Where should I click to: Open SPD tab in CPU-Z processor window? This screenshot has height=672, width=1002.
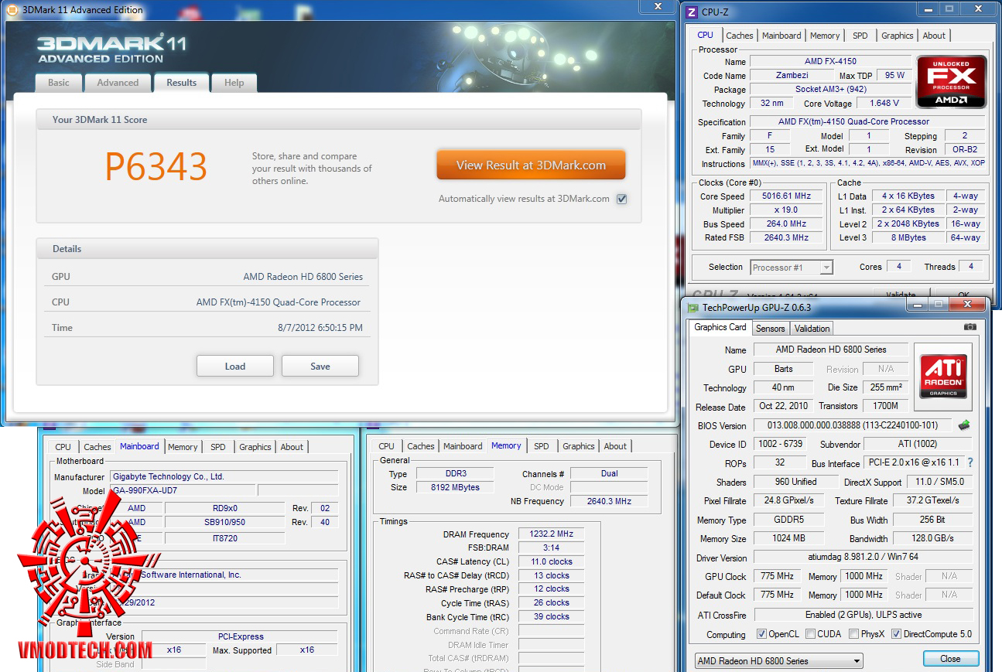coord(860,36)
